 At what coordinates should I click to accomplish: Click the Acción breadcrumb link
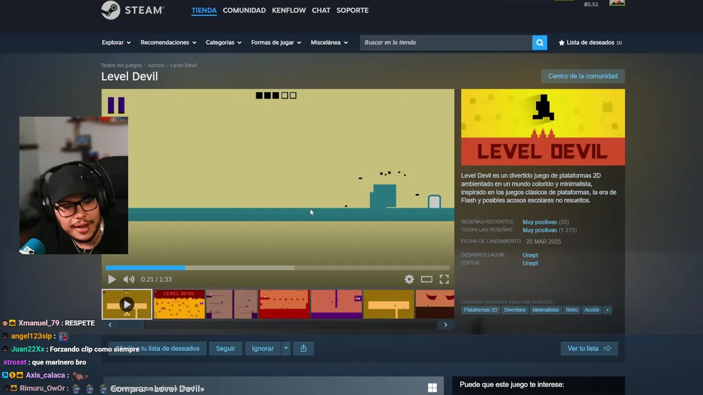click(156, 65)
